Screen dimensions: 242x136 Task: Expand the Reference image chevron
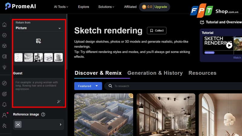60,125
